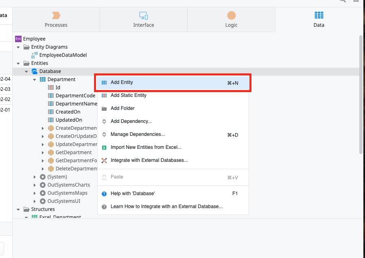Click the DepartmentCode attribute icon
Screen dimensions: 365x258
pos(51,96)
